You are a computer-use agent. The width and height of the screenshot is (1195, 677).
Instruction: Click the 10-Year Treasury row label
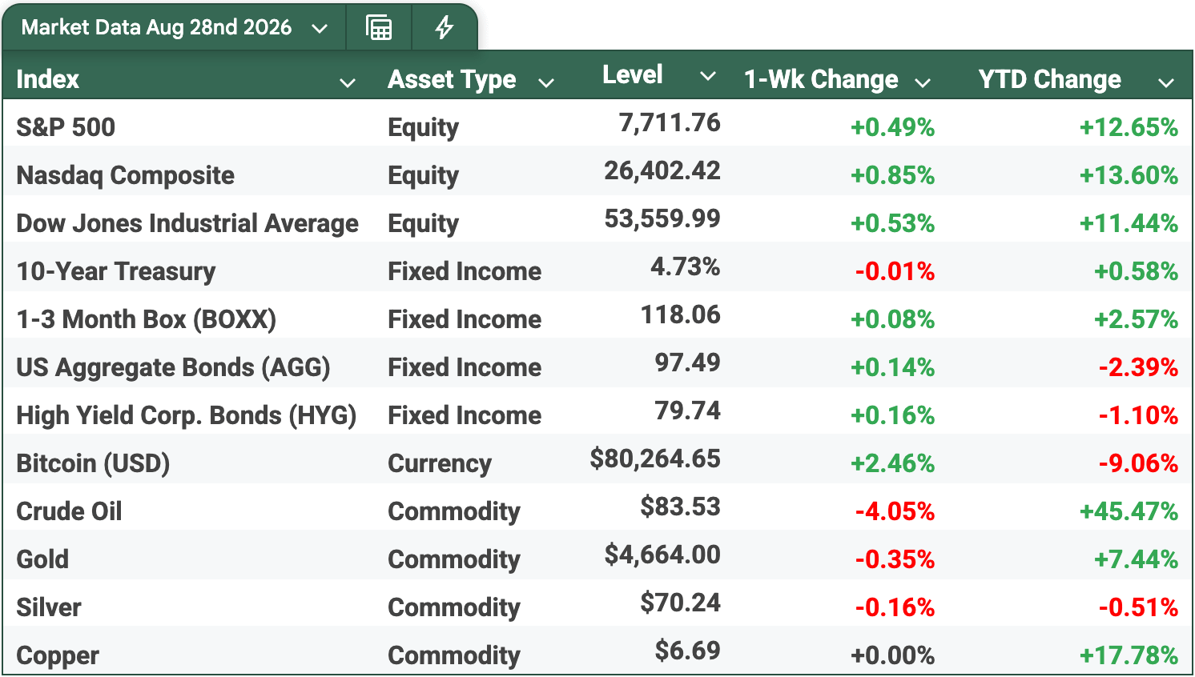click(116, 271)
